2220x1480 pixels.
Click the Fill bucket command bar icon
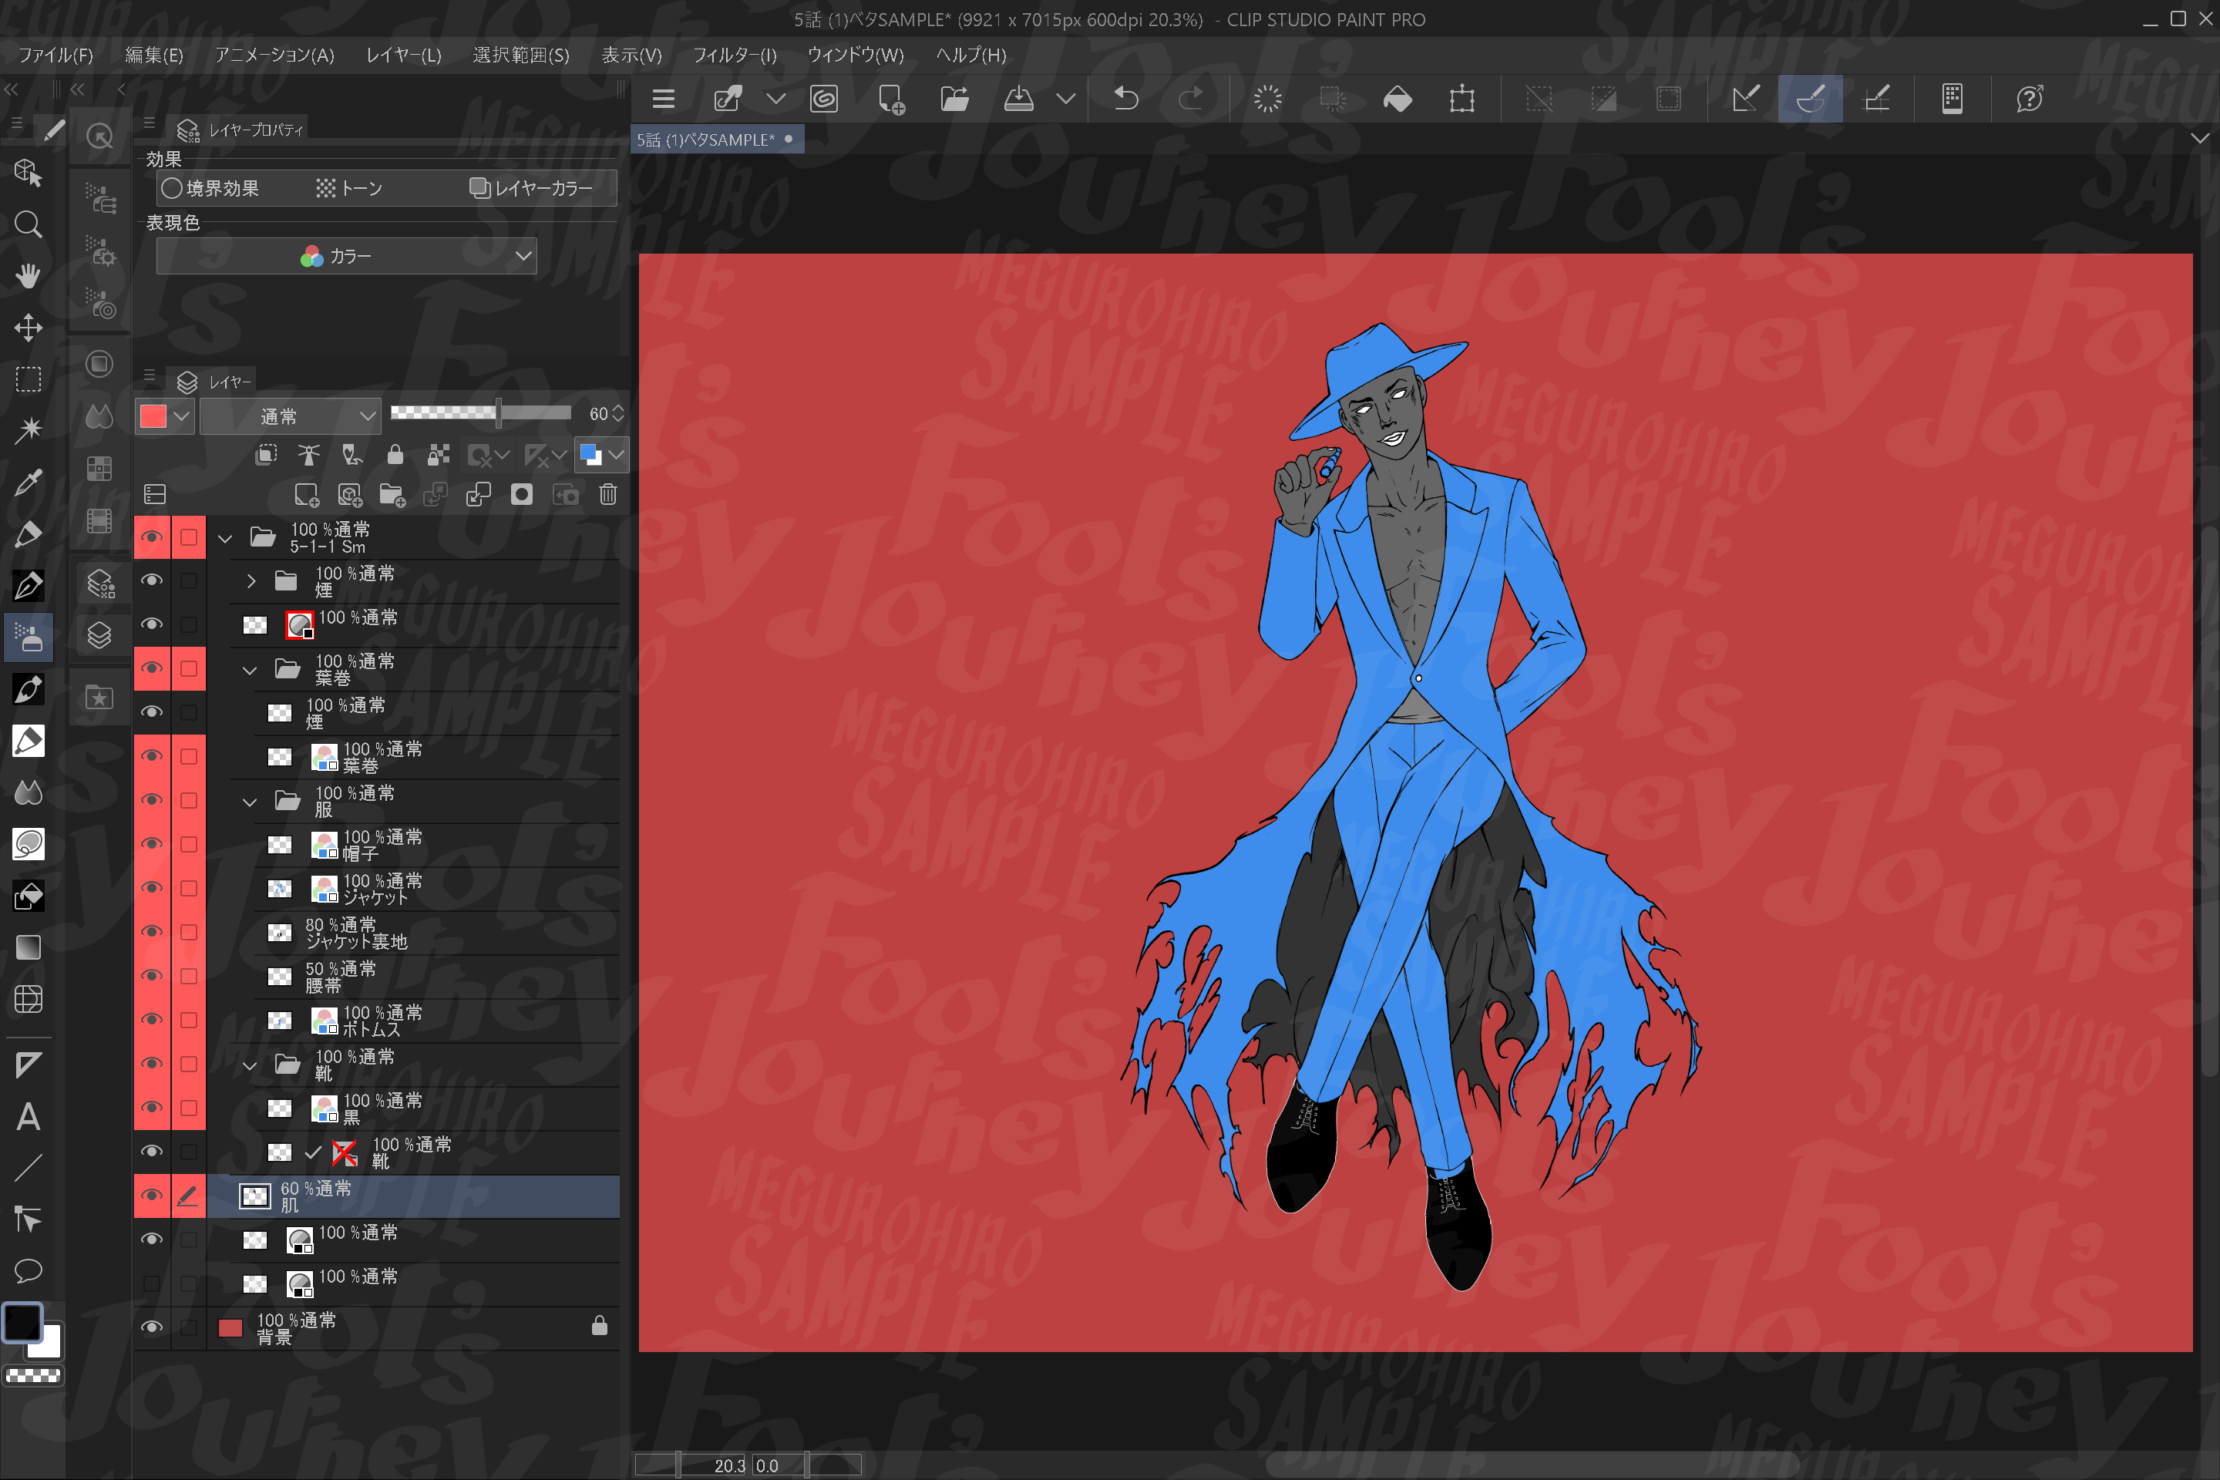point(1397,98)
